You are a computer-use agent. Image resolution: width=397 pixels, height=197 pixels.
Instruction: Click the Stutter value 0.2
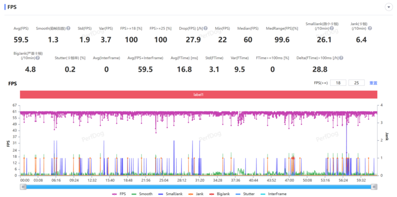point(70,69)
